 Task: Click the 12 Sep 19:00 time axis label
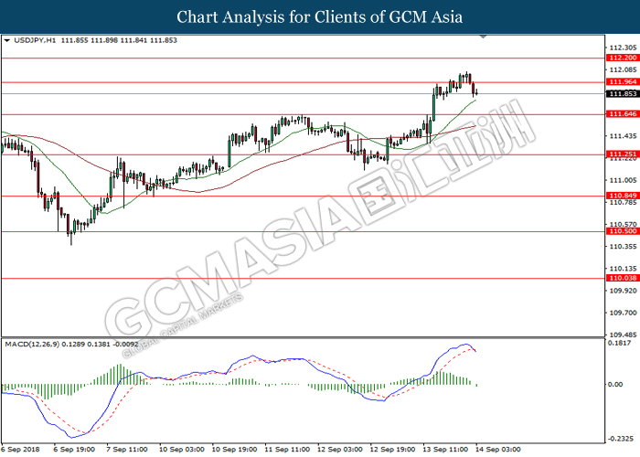click(392, 450)
